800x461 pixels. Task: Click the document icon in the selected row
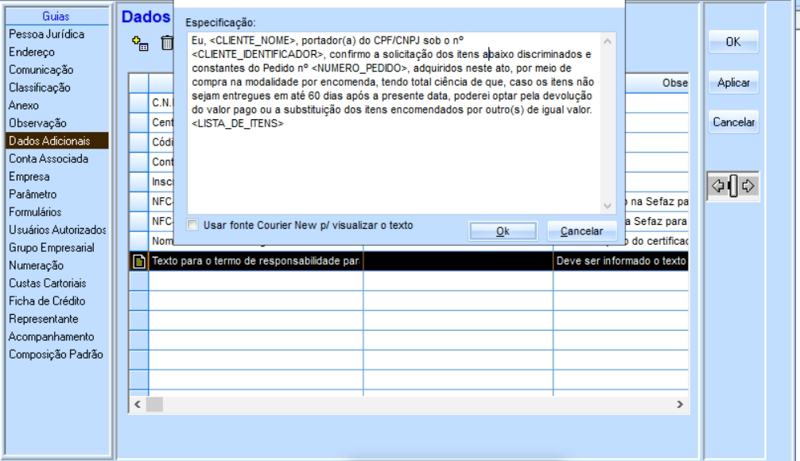[138, 260]
